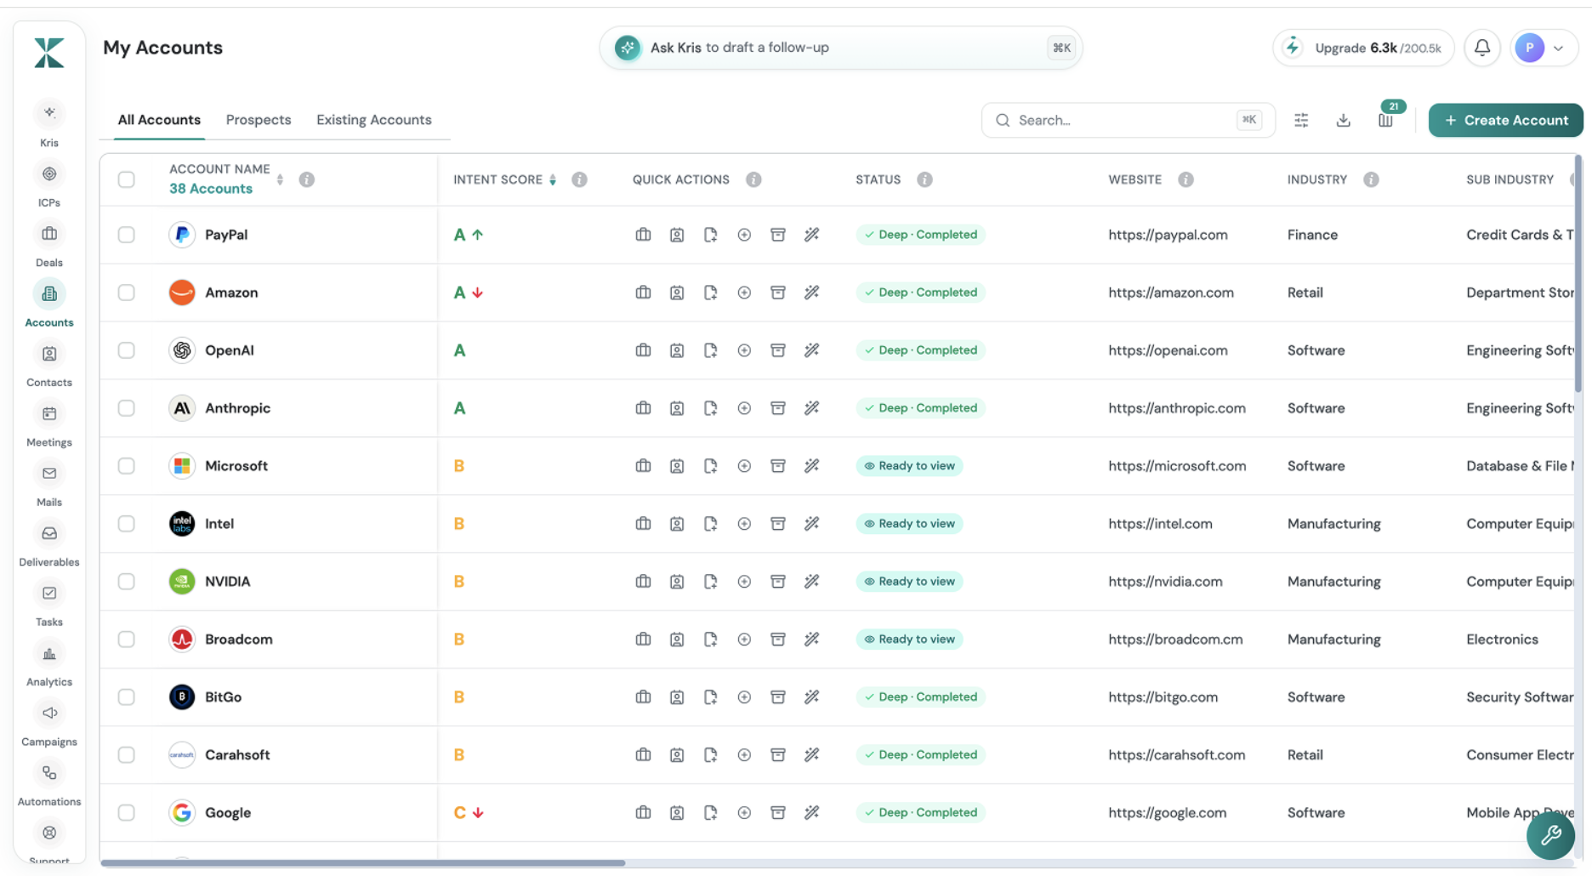Click the INDUSTRY column header
The image size is (1592, 876).
pos(1317,179)
